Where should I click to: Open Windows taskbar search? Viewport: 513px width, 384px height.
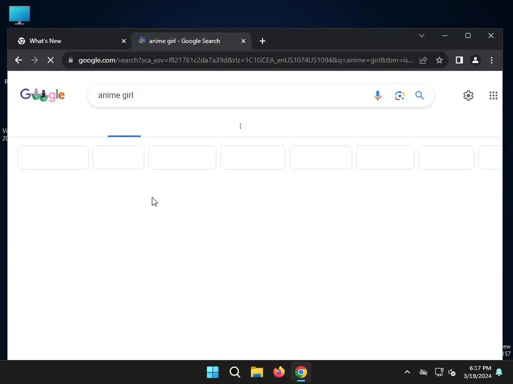point(235,372)
